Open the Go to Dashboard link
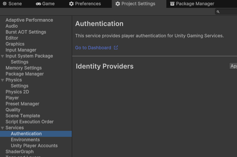The width and height of the screenshot is (237, 157). click(93, 48)
